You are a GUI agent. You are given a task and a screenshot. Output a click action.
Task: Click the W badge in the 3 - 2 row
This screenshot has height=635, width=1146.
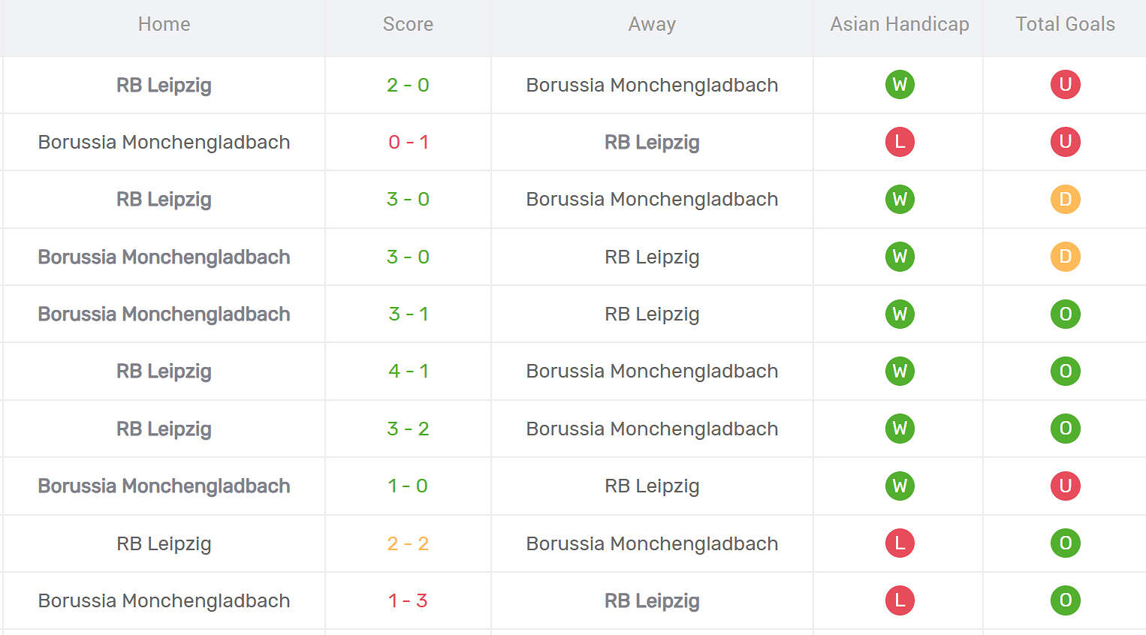pyautogui.click(x=900, y=429)
